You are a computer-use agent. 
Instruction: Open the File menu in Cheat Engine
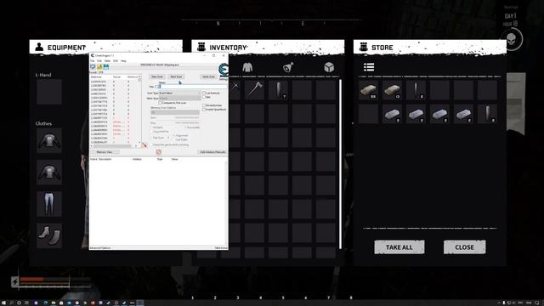click(93, 60)
